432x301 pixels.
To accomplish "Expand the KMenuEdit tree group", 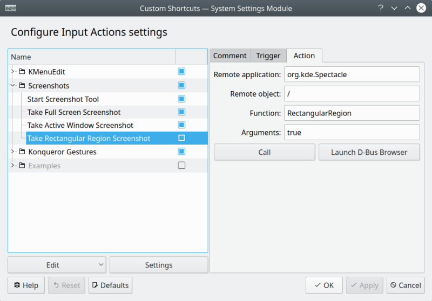I will [13, 72].
